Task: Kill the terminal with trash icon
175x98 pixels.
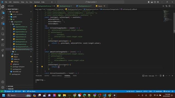Action: tap(164, 76)
